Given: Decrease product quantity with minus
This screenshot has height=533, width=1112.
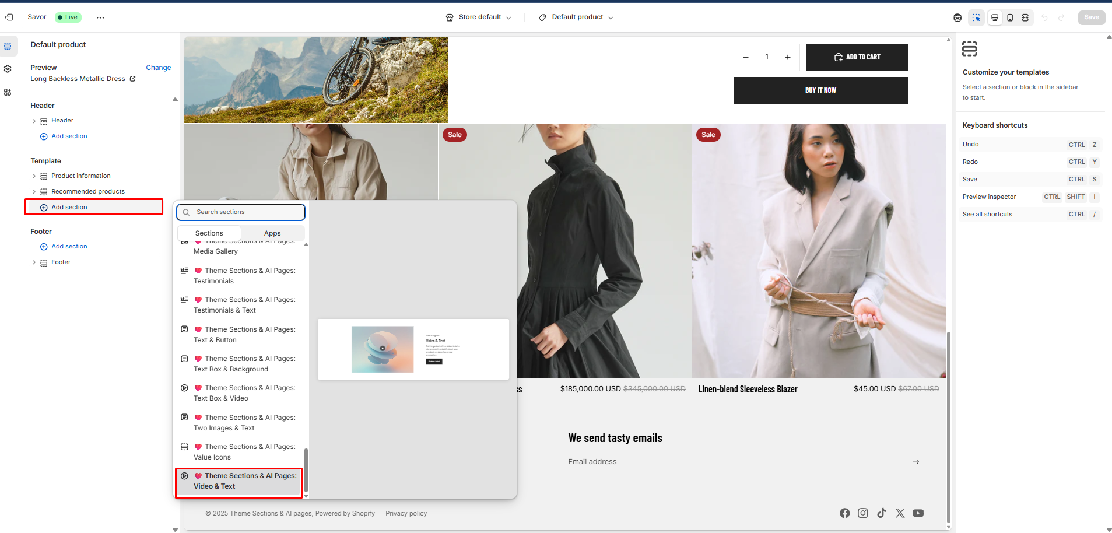Looking at the screenshot, I should pyautogui.click(x=746, y=57).
